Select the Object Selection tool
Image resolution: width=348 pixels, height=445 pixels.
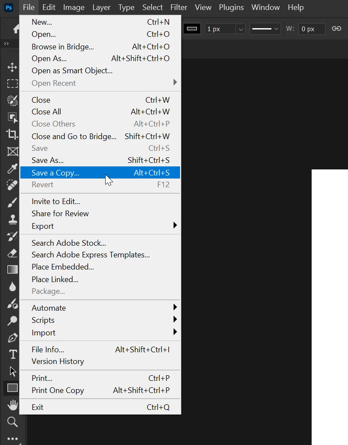tap(12, 117)
